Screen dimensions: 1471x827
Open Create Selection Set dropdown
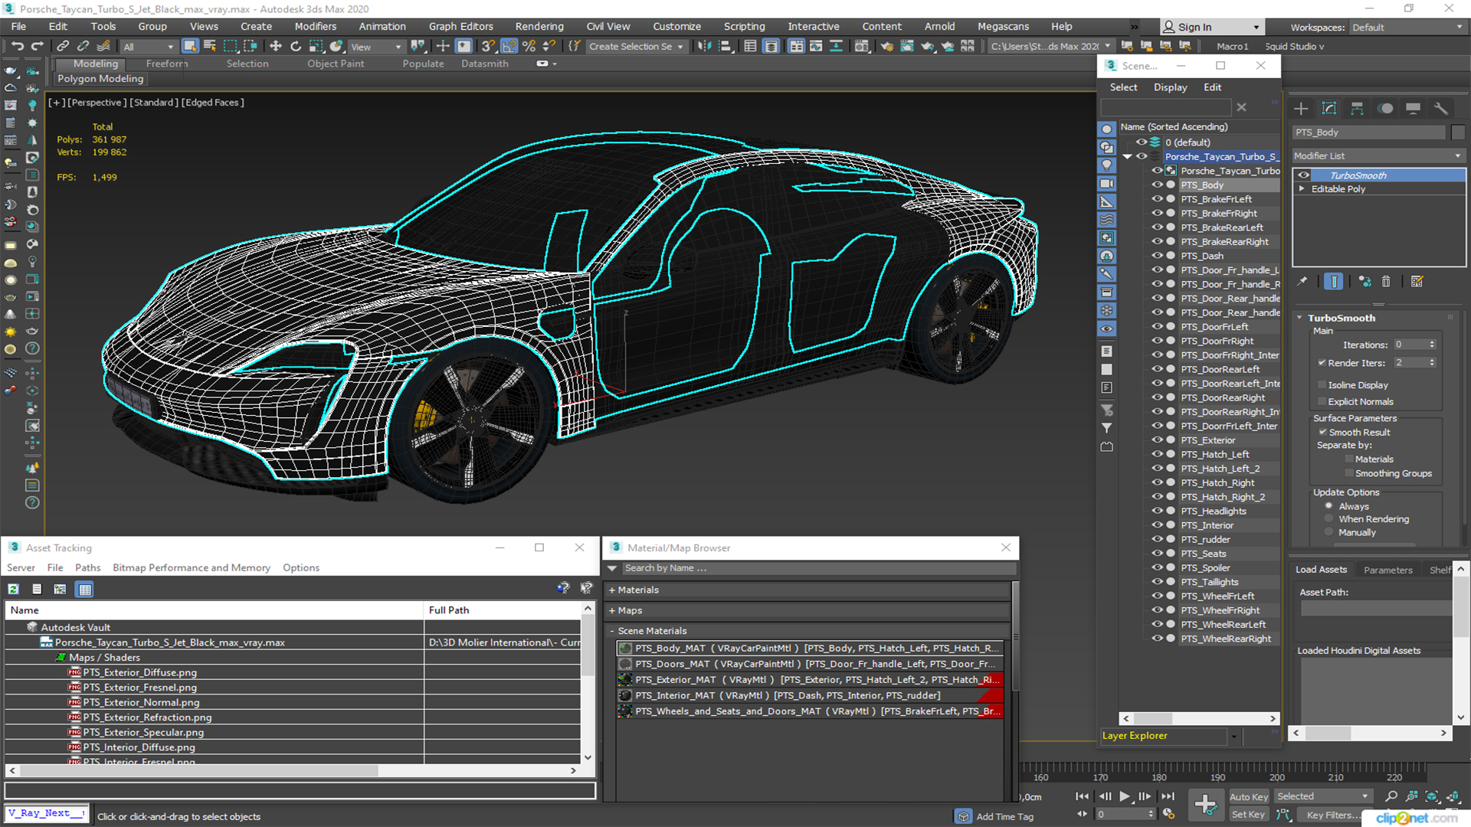pyautogui.click(x=636, y=47)
